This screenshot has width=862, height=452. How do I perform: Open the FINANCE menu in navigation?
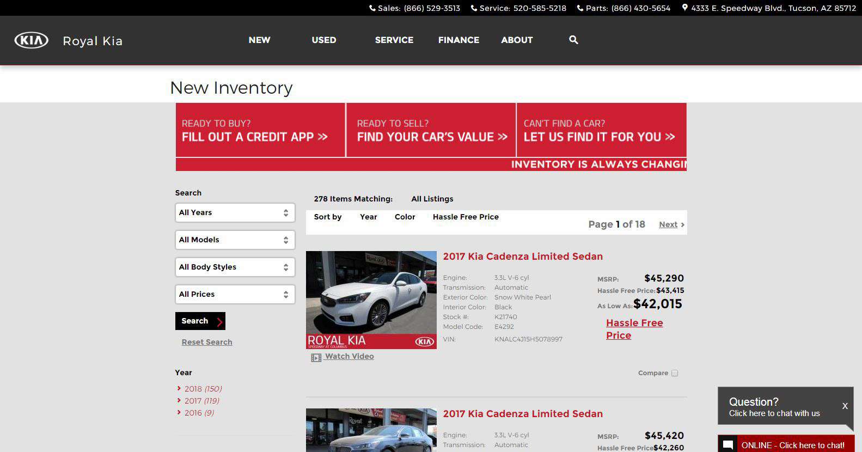[x=458, y=40]
